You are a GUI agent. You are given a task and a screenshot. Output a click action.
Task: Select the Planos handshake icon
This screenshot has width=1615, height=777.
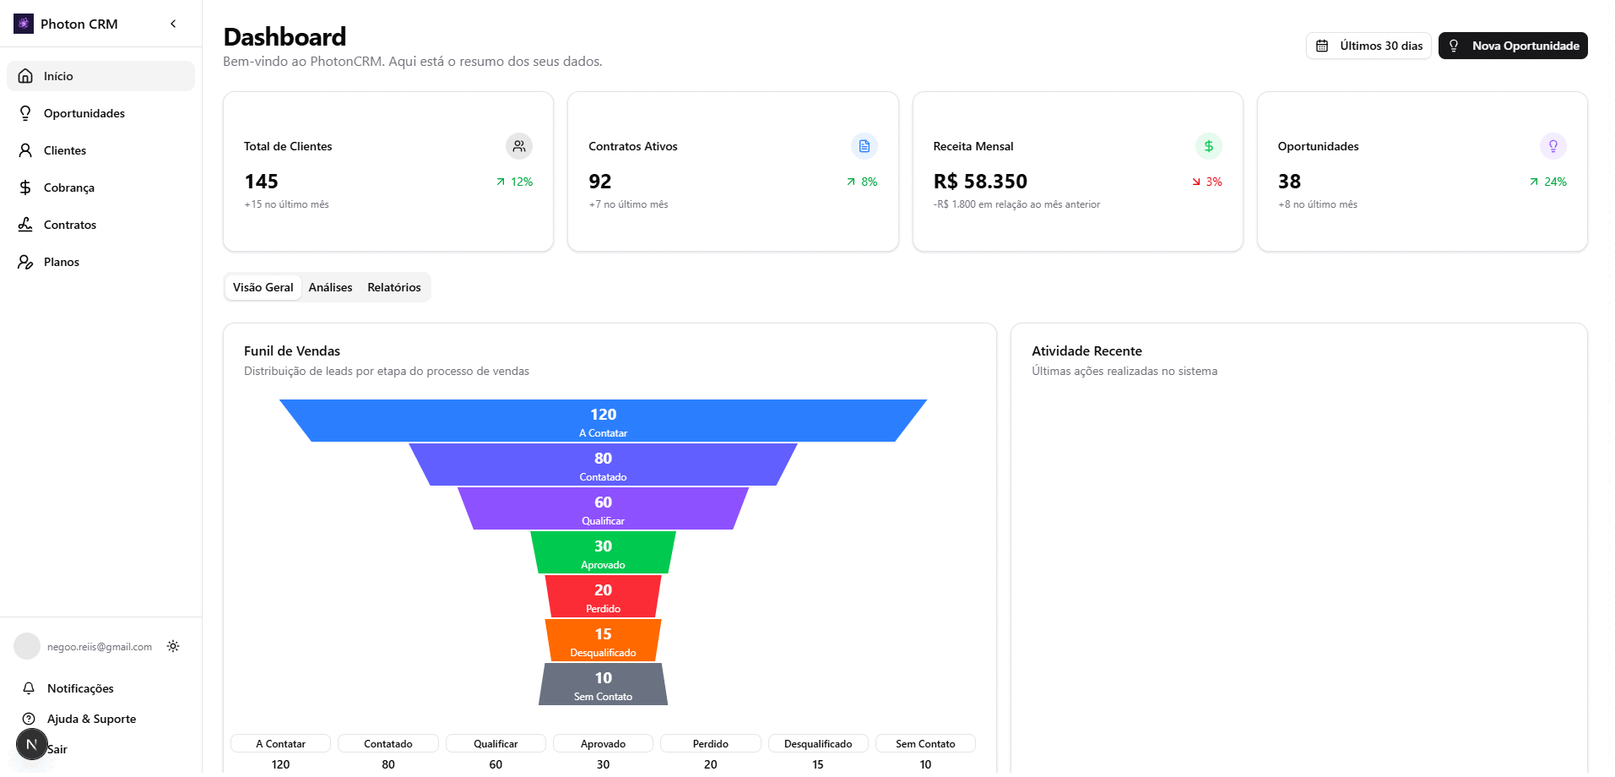pos(26,262)
